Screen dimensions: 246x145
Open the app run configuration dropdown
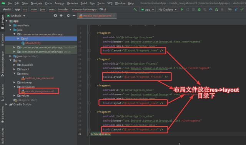point(148,10)
